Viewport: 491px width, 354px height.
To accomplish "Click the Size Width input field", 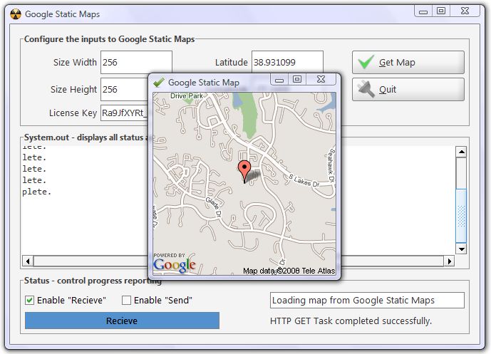I will tap(136, 62).
